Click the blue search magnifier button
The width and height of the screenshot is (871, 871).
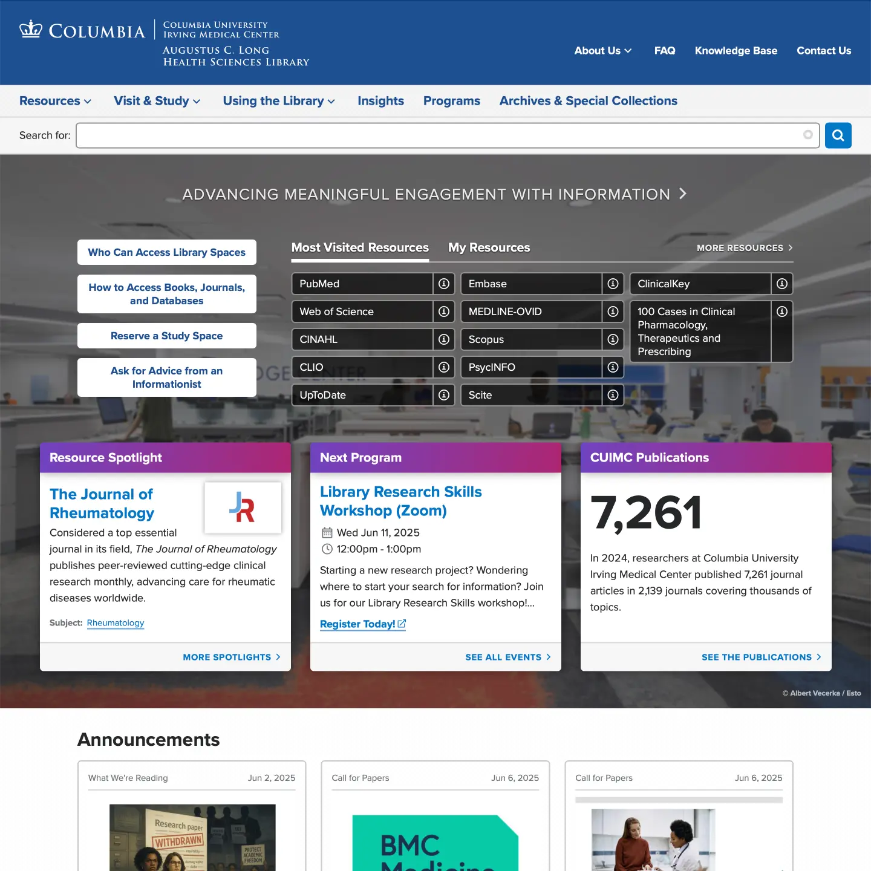(838, 135)
